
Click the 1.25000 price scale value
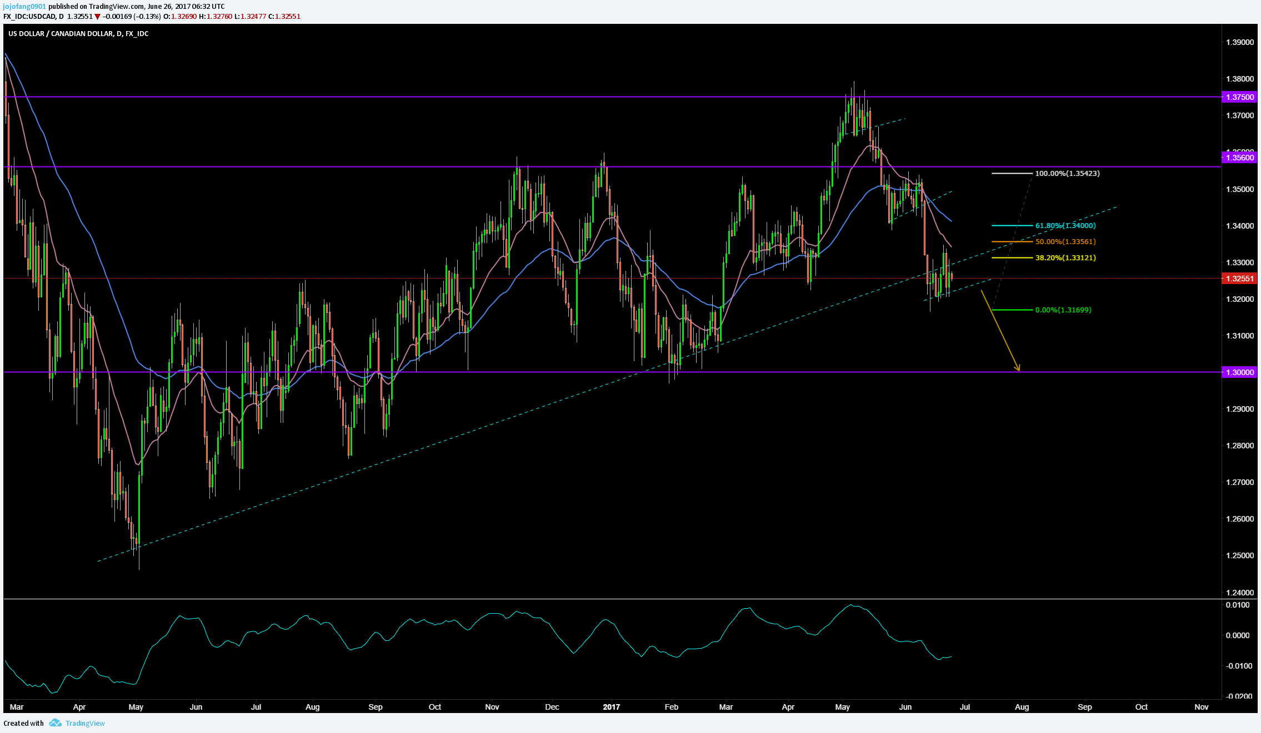1239,555
